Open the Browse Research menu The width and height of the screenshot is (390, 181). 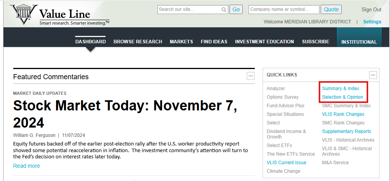point(138,42)
